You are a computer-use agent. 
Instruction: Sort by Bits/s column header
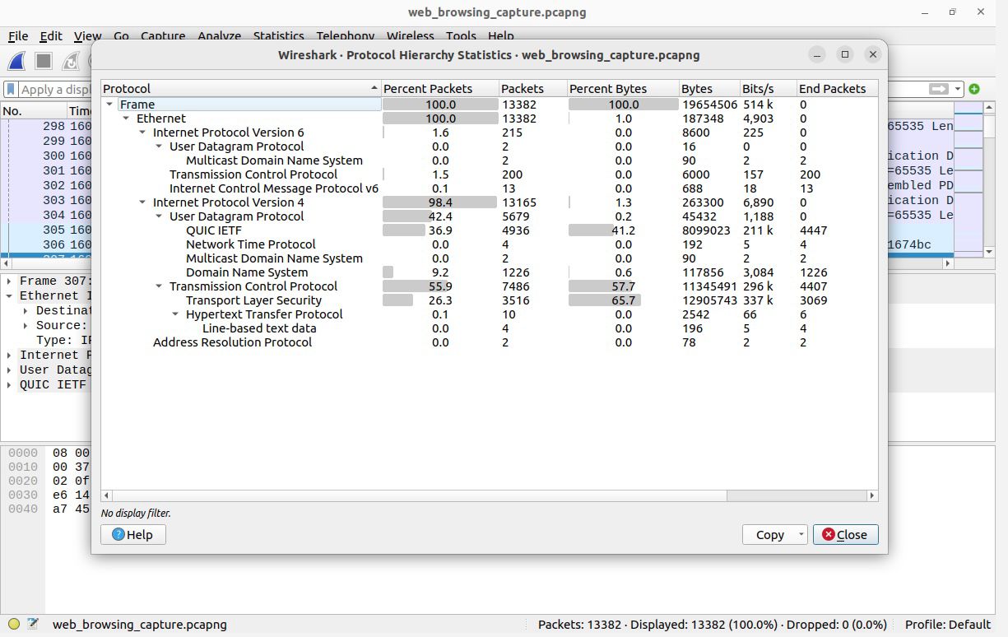(768, 88)
